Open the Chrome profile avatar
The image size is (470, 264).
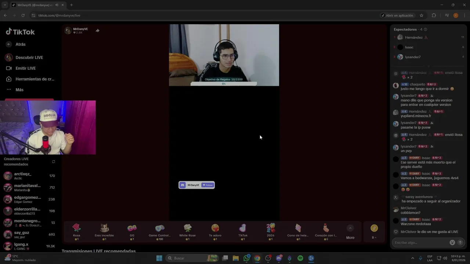pyautogui.click(x=456, y=15)
